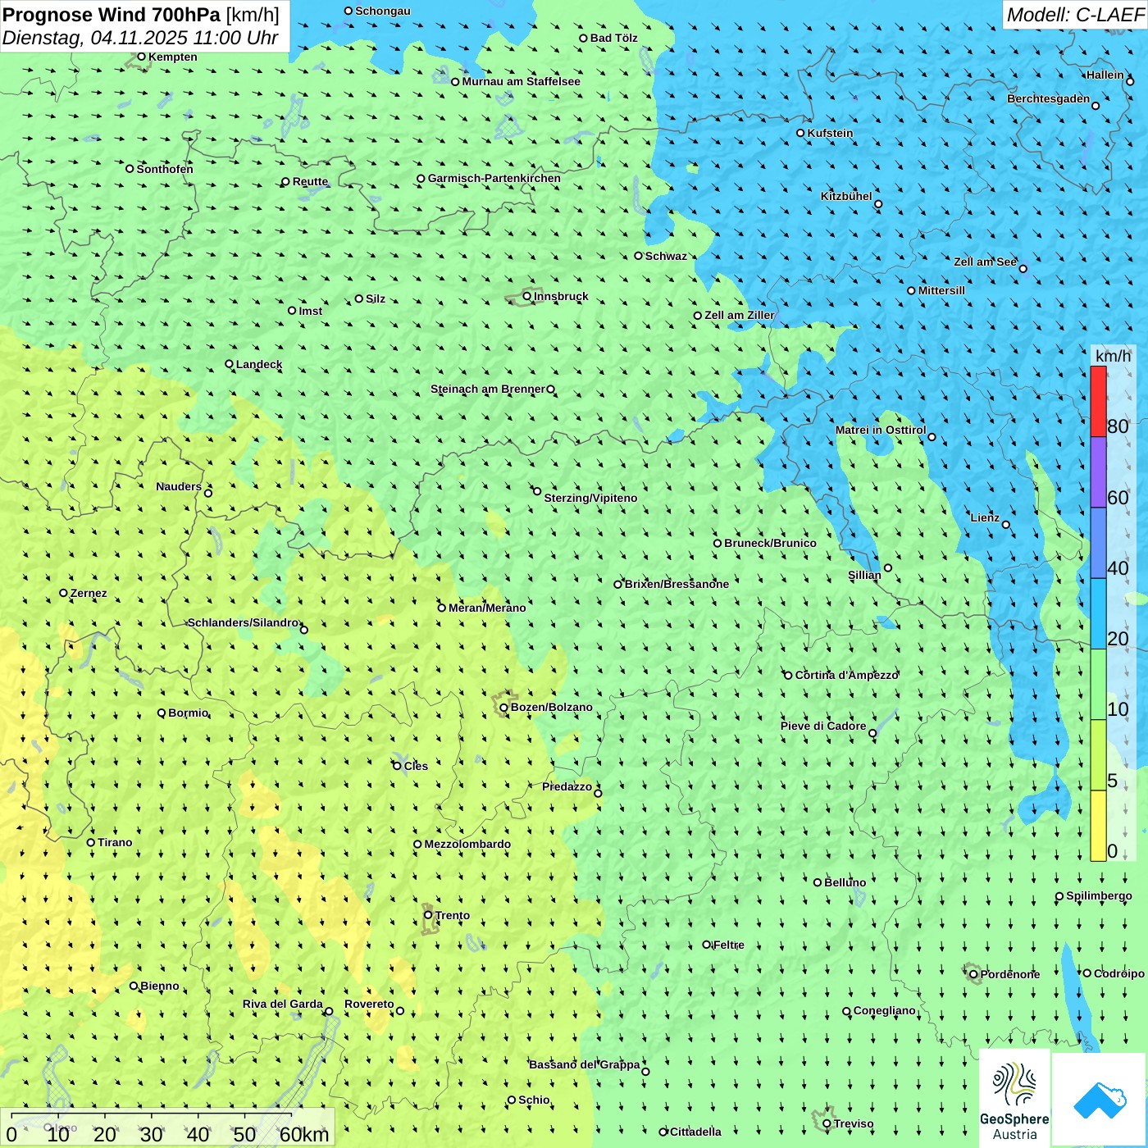Click the Pordenone city marker
Image resolution: width=1148 pixels, height=1148 pixels.
coord(973,974)
